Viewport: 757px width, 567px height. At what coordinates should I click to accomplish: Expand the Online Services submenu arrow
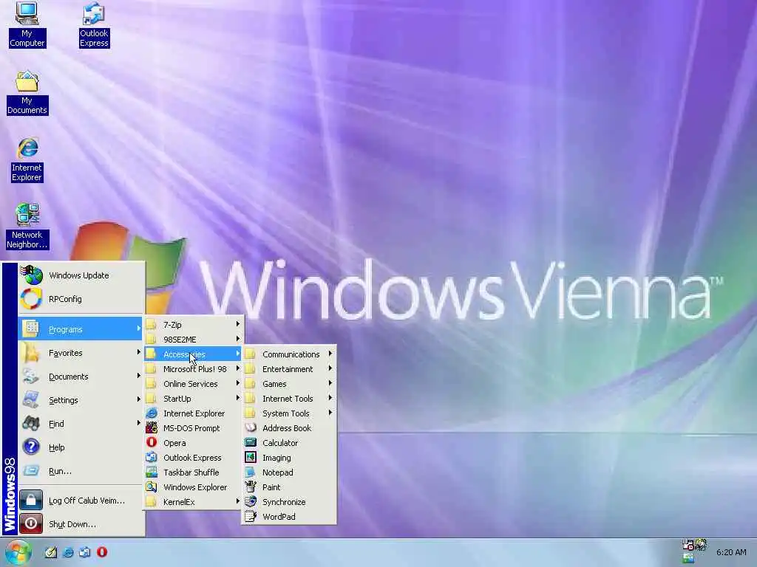tap(237, 383)
